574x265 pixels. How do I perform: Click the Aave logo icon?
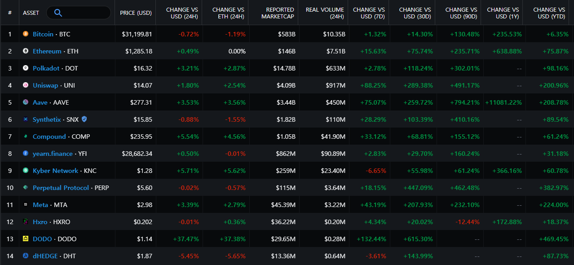(x=26, y=102)
